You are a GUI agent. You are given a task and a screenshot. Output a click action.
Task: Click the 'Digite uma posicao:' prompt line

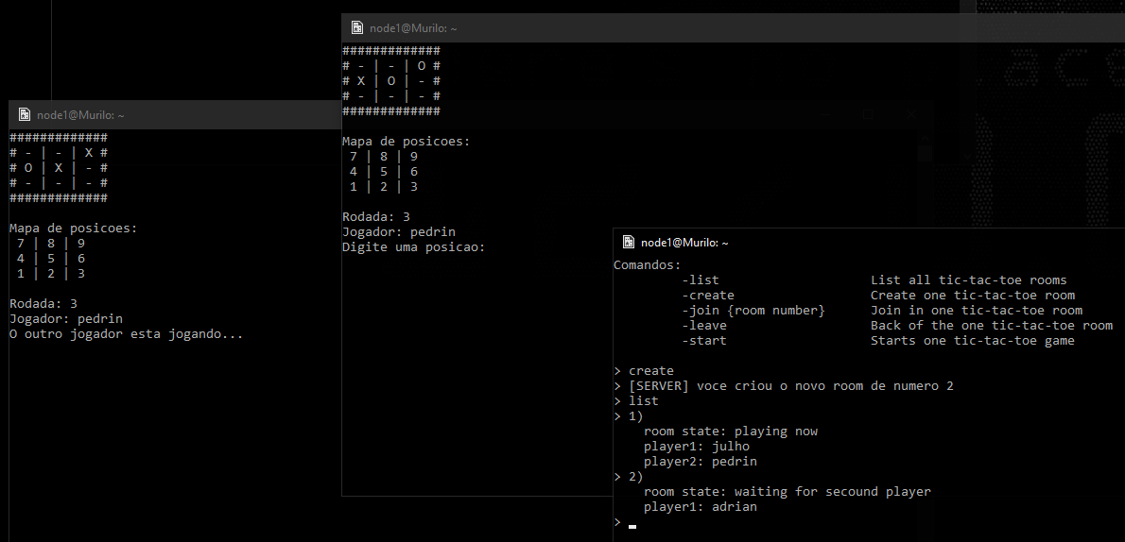click(413, 247)
